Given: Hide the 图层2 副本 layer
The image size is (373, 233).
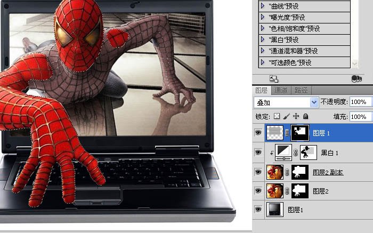Looking at the screenshot, I should click(258, 172).
